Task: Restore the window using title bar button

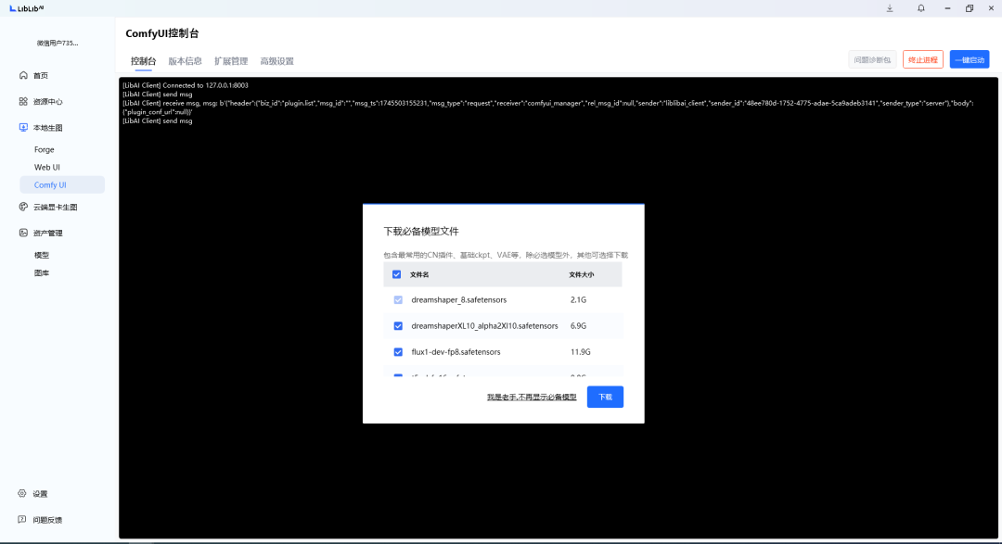Action: click(x=970, y=8)
